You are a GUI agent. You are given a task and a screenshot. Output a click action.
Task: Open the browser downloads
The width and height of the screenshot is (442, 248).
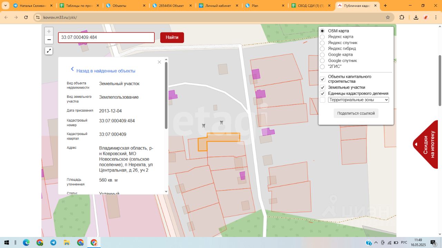416,17
